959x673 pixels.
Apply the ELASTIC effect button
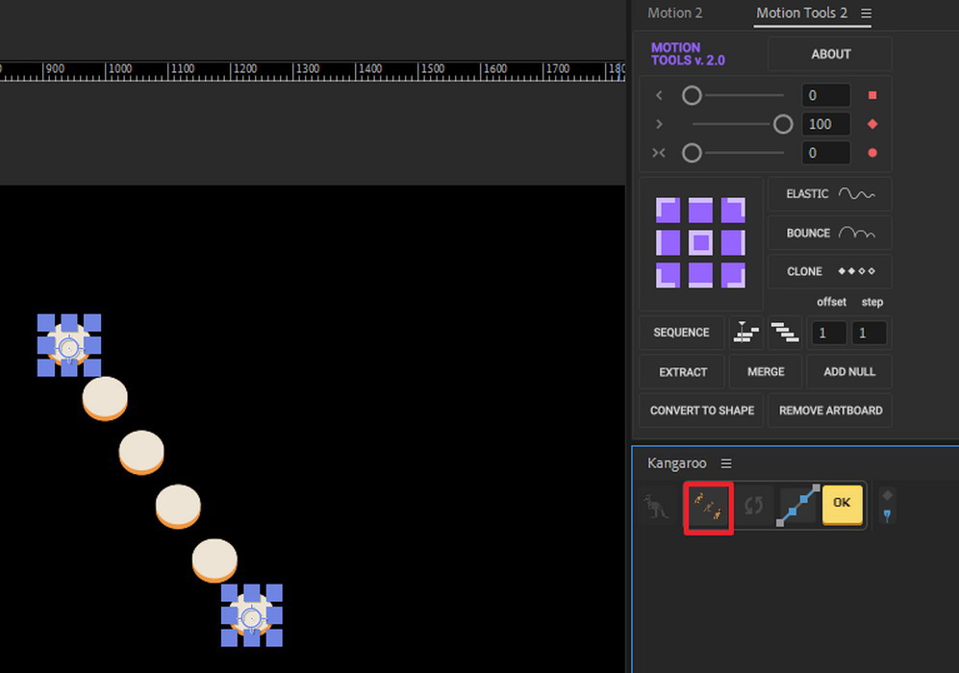click(x=829, y=194)
